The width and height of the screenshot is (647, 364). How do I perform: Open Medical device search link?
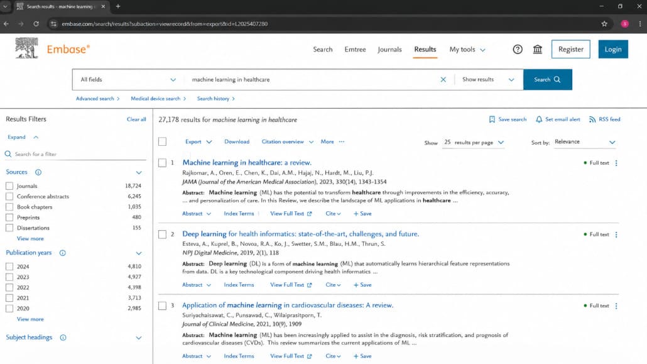click(x=158, y=99)
